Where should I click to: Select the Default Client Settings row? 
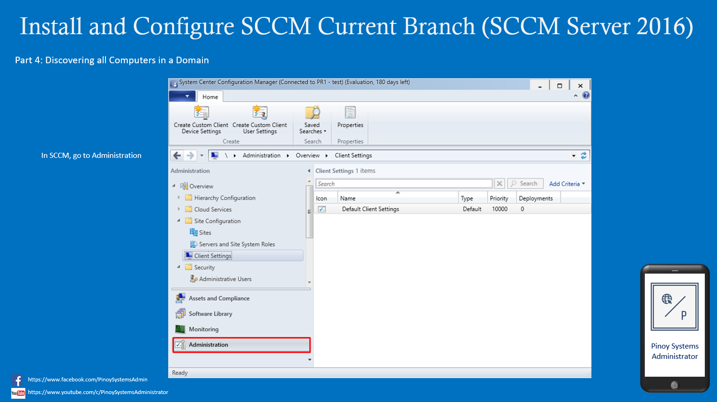(452, 209)
